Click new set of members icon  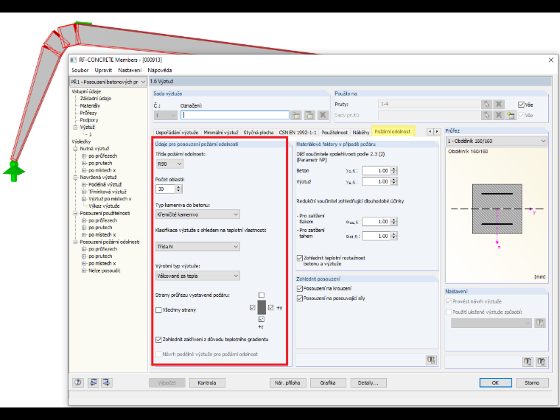[511, 116]
